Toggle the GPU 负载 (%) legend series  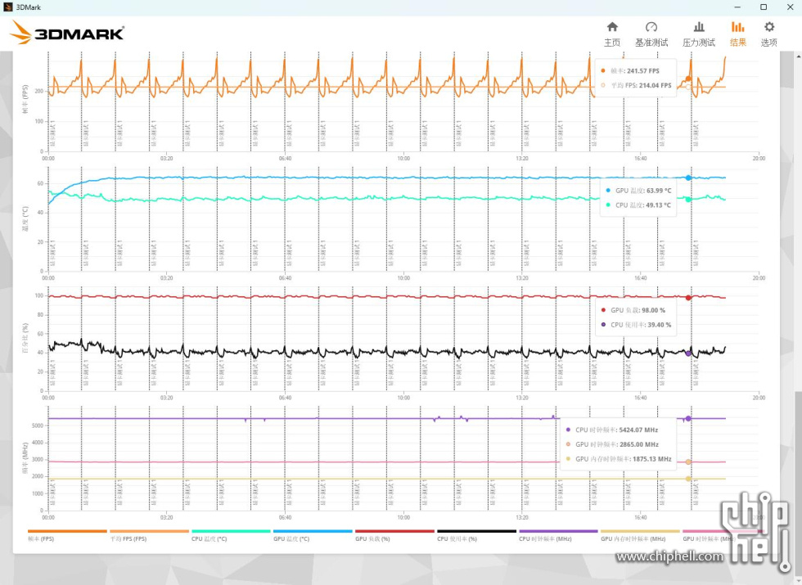click(394, 535)
